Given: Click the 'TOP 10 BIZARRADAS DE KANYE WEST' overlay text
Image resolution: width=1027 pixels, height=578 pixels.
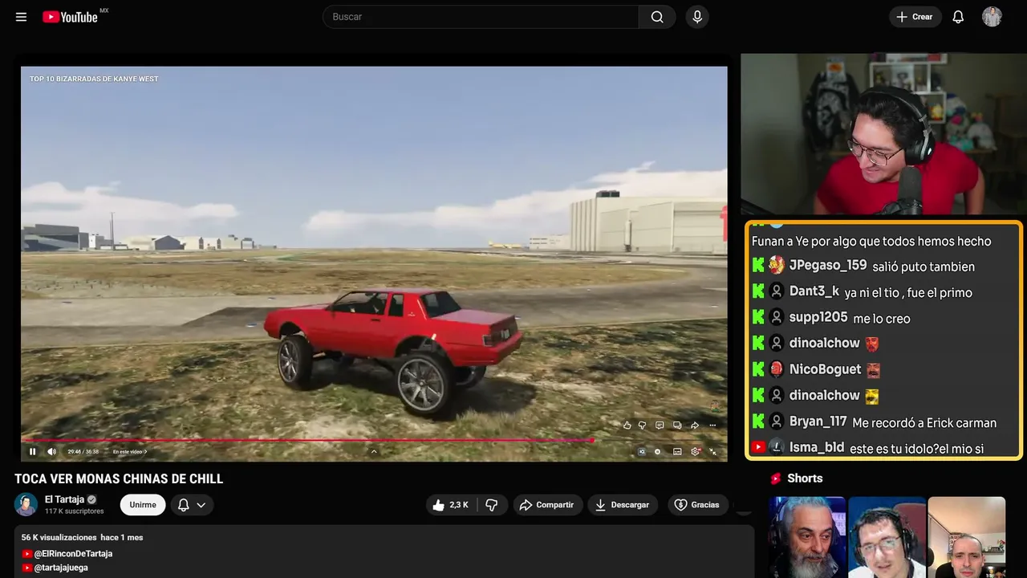Looking at the screenshot, I should (x=94, y=79).
